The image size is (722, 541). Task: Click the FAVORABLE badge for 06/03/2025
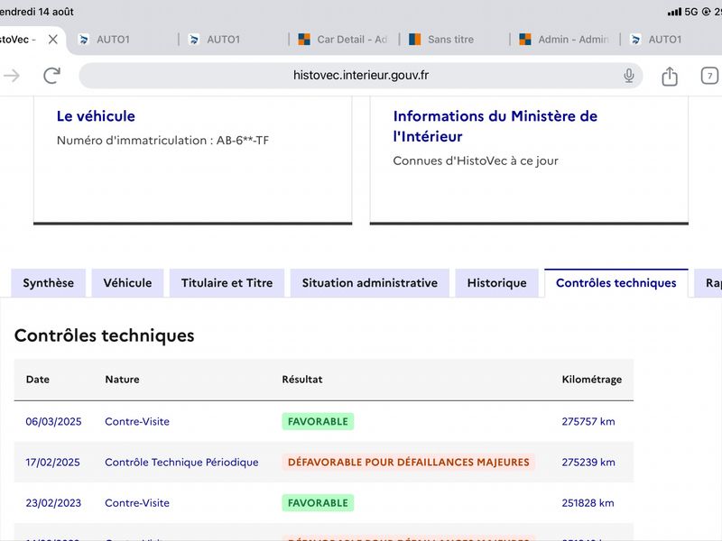[x=318, y=421]
